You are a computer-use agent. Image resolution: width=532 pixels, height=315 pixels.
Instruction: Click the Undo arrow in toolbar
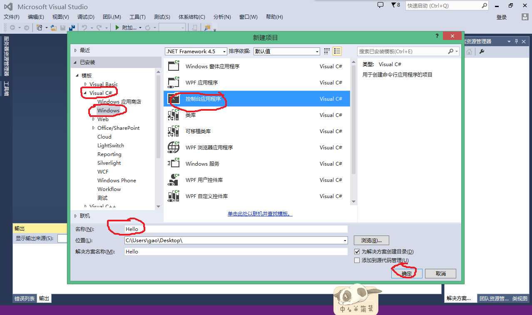[x=85, y=27]
